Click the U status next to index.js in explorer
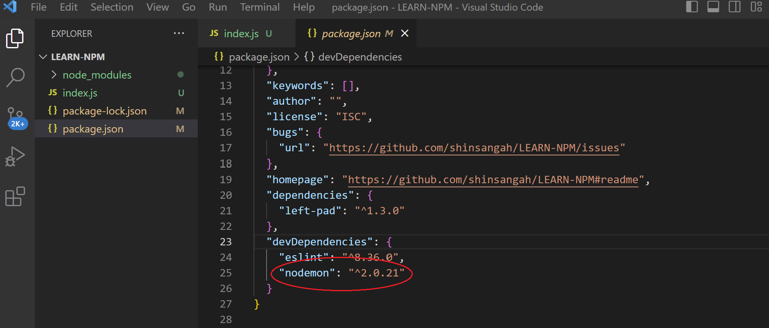Image resolution: width=769 pixels, height=328 pixels. [x=181, y=93]
